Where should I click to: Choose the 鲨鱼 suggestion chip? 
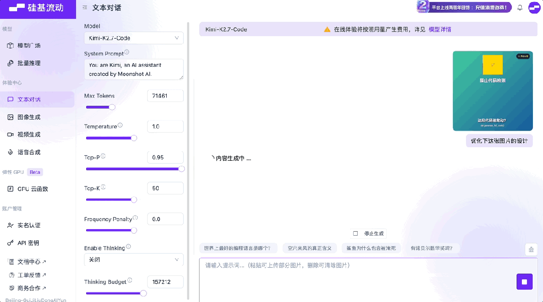click(x=371, y=248)
